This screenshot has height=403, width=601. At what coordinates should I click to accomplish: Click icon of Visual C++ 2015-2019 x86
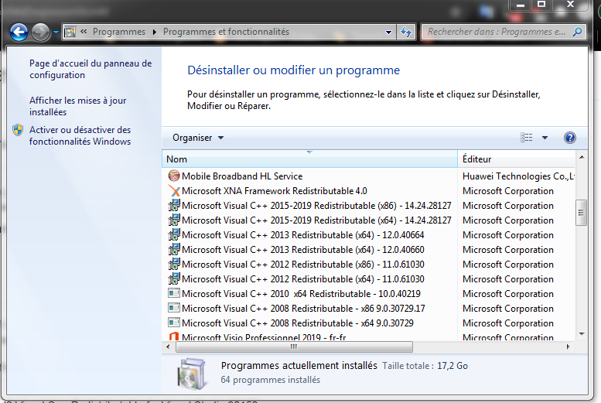point(174,205)
